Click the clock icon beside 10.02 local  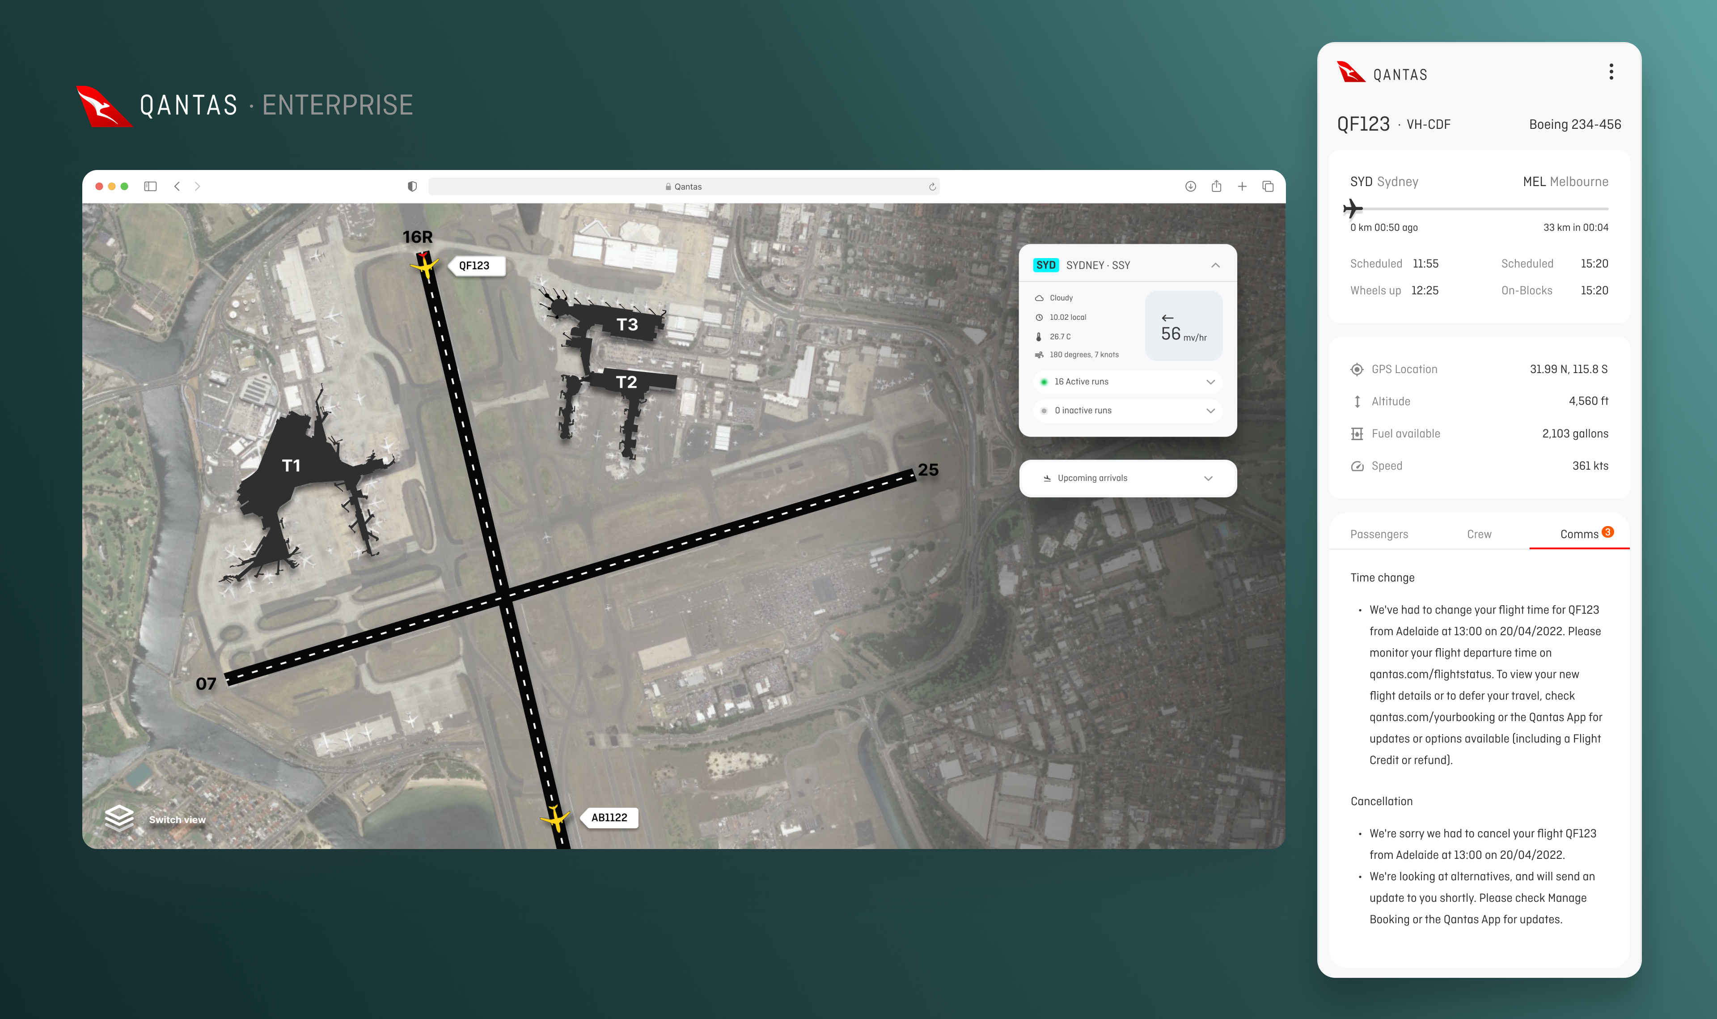coord(1039,317)
